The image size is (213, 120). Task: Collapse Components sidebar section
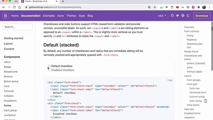pos(12,57)
